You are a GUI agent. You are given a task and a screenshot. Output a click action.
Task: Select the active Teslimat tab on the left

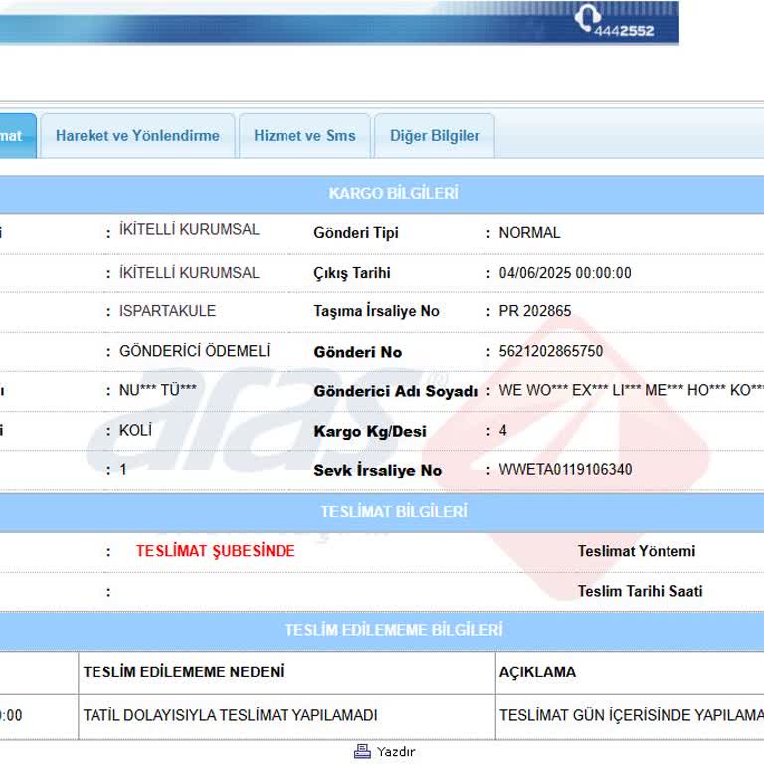17,136
